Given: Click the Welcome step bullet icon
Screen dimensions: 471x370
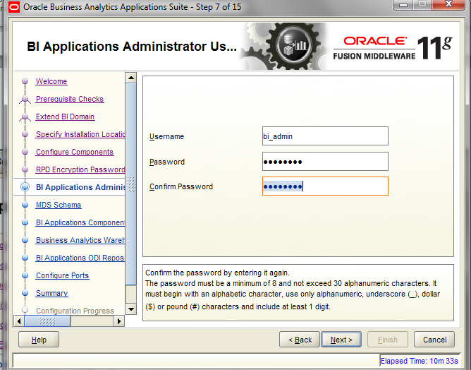Looking at the screenshot, I should (x=25, y=81).
